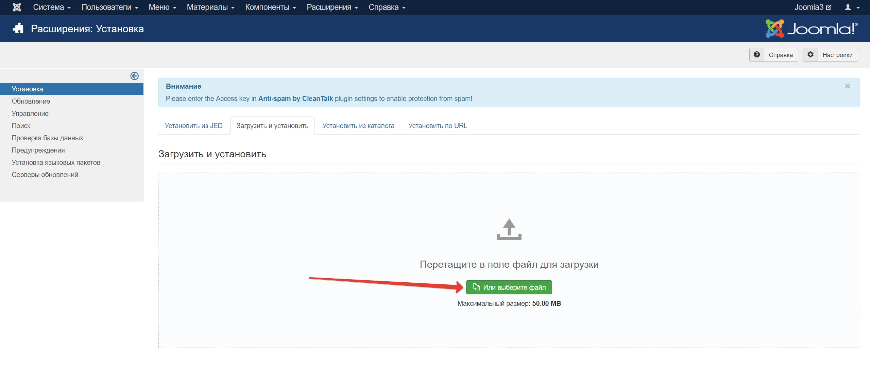Collapse the sidebar using the arrow icon
The height and width of the screenshot is (388, 870).
coord(134,76)
